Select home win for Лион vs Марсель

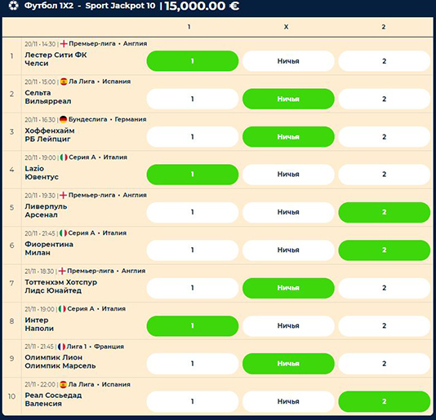(193, 364)
